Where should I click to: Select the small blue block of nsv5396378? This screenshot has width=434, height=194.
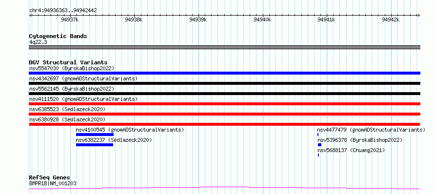(320, 145)
